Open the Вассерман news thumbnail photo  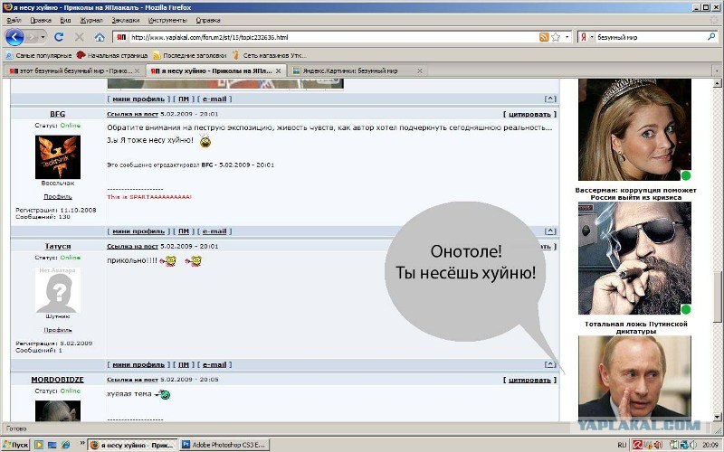tap(635, 129)
